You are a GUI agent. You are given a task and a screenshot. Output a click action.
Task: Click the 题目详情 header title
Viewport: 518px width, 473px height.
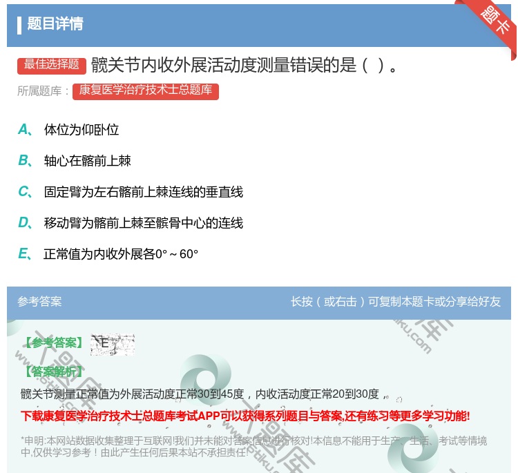[55, 23]
